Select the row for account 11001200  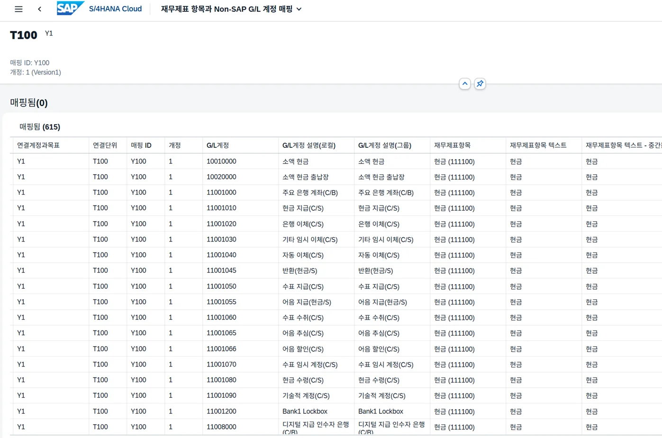click(x=221, y=411)
